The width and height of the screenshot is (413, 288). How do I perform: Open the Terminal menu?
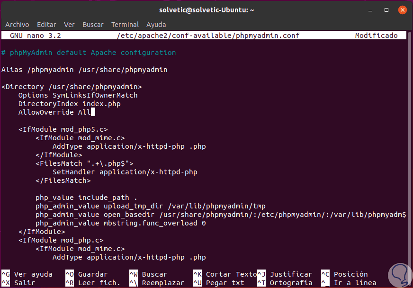click(125, 25)
